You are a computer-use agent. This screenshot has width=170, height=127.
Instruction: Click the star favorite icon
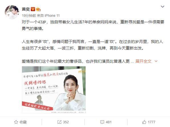click(16, 122)
